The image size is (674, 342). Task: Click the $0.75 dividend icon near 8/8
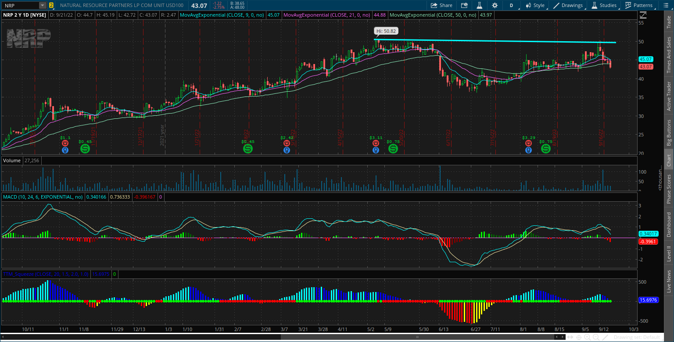click(545, 149)
